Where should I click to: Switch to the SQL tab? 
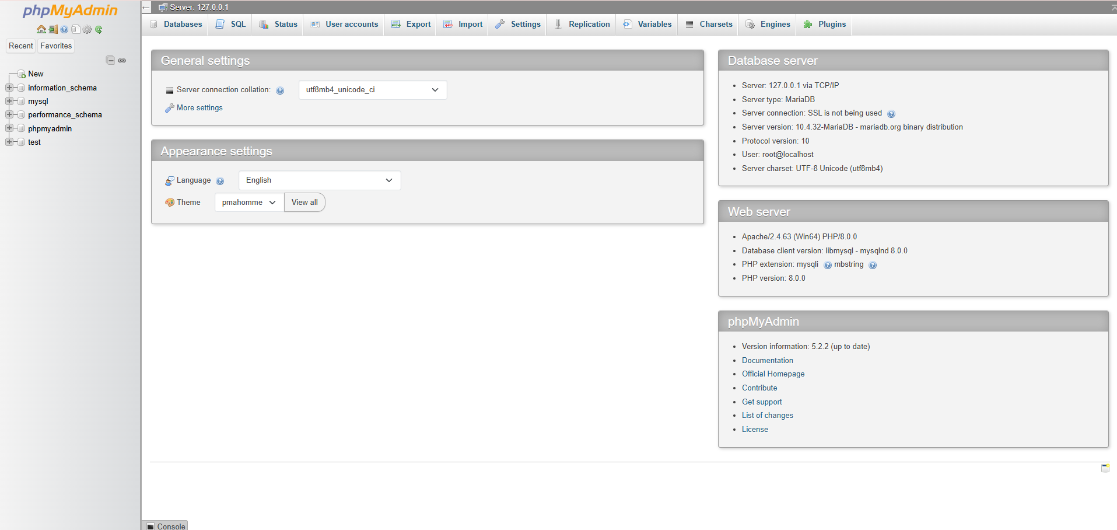(230, 25)
